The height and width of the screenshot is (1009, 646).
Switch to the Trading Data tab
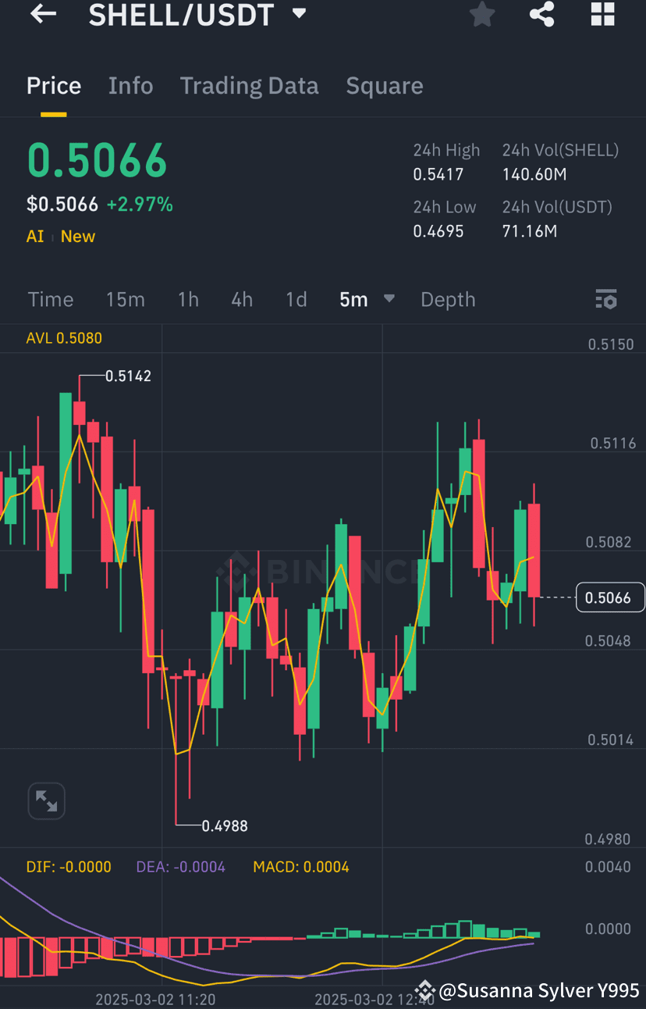coord(249,86)
